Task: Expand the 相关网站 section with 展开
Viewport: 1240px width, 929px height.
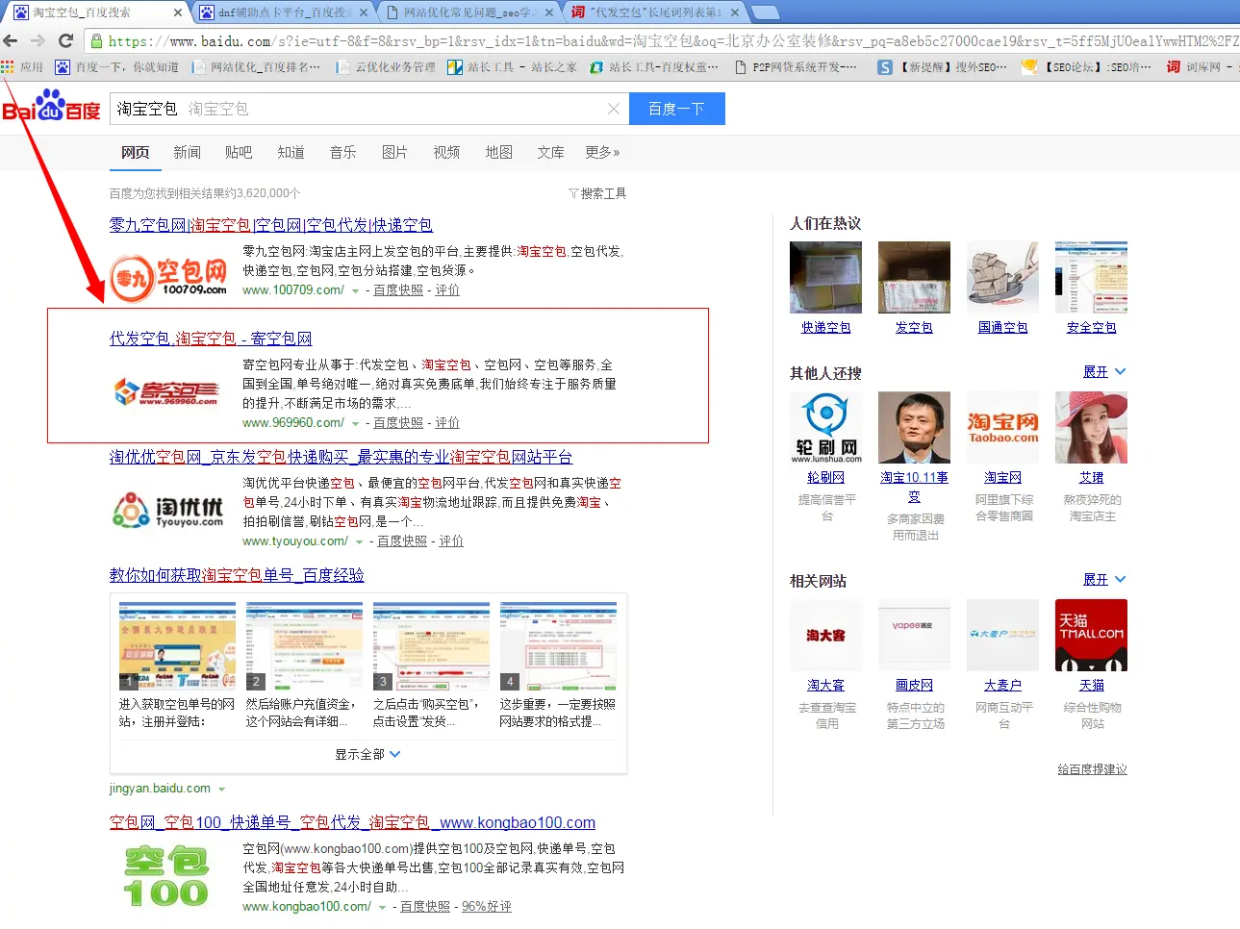Action: point(1104,579)
